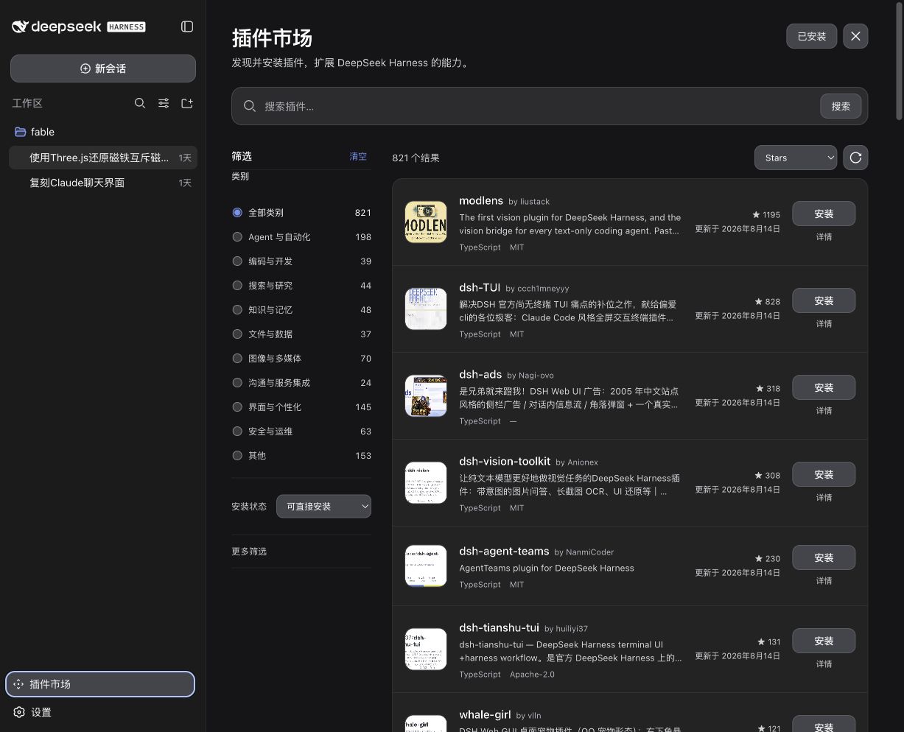Image resolution: width=904 pixels, height=732 pixels.
Task: Click the whale-girl plugin title
Action: [x=485, y=714]
